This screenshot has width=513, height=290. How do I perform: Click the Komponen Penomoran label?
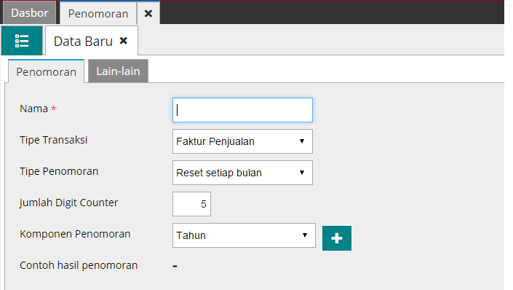click(x=75, y=234)
